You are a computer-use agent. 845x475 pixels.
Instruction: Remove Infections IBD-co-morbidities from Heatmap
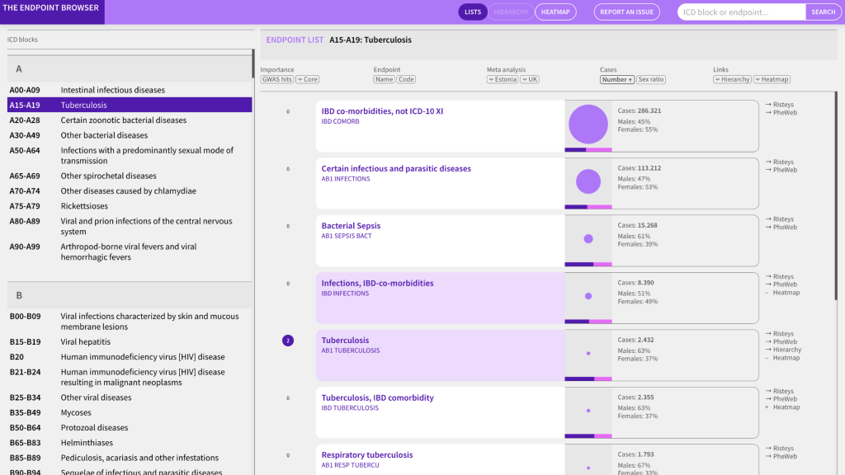coord(782,293)
